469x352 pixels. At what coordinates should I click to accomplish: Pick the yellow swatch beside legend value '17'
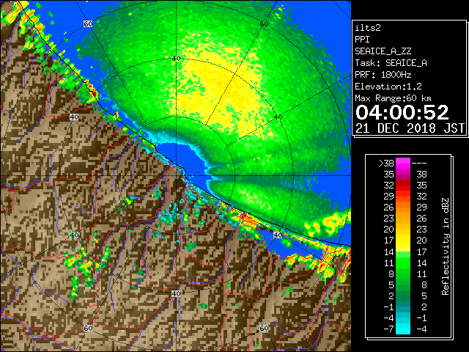(403, 241)
